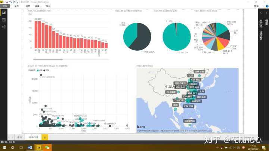Add a new page with plus button
The height and width of the screenshot is (151, 269).
(x=45, y=137)
